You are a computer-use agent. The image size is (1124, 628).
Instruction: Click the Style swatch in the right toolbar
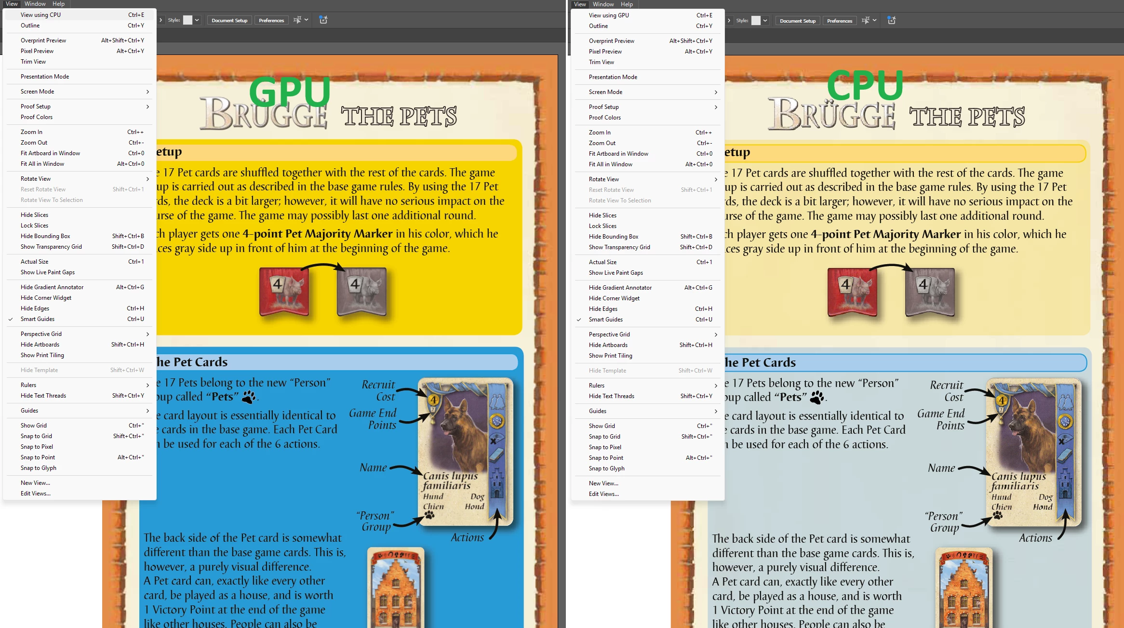coord(756,20)
